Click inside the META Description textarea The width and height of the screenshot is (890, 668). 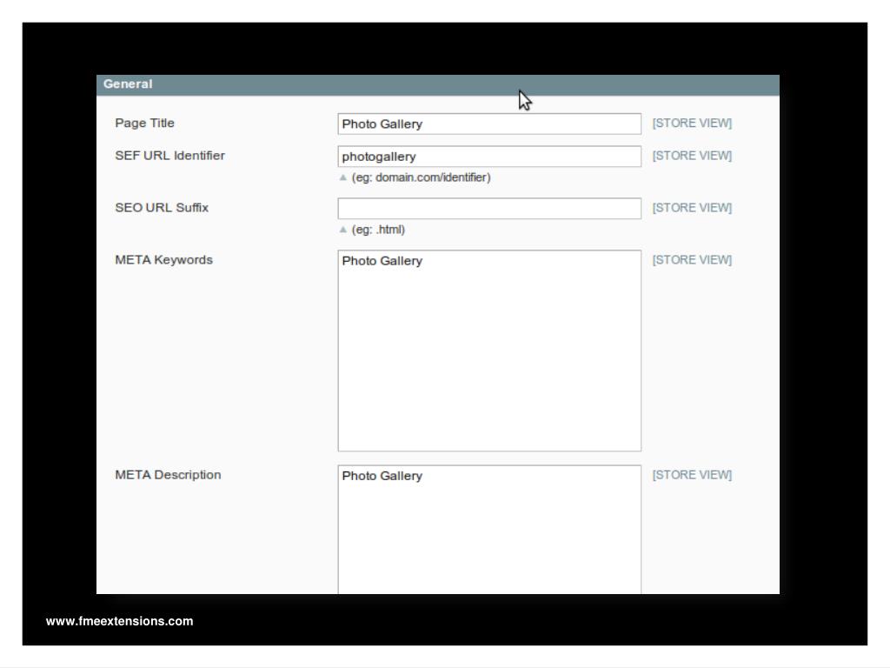[489, 530]
